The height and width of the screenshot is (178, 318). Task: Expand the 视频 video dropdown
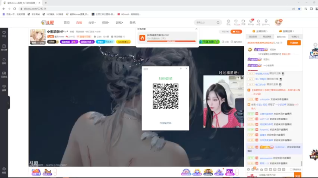(105, 23)
